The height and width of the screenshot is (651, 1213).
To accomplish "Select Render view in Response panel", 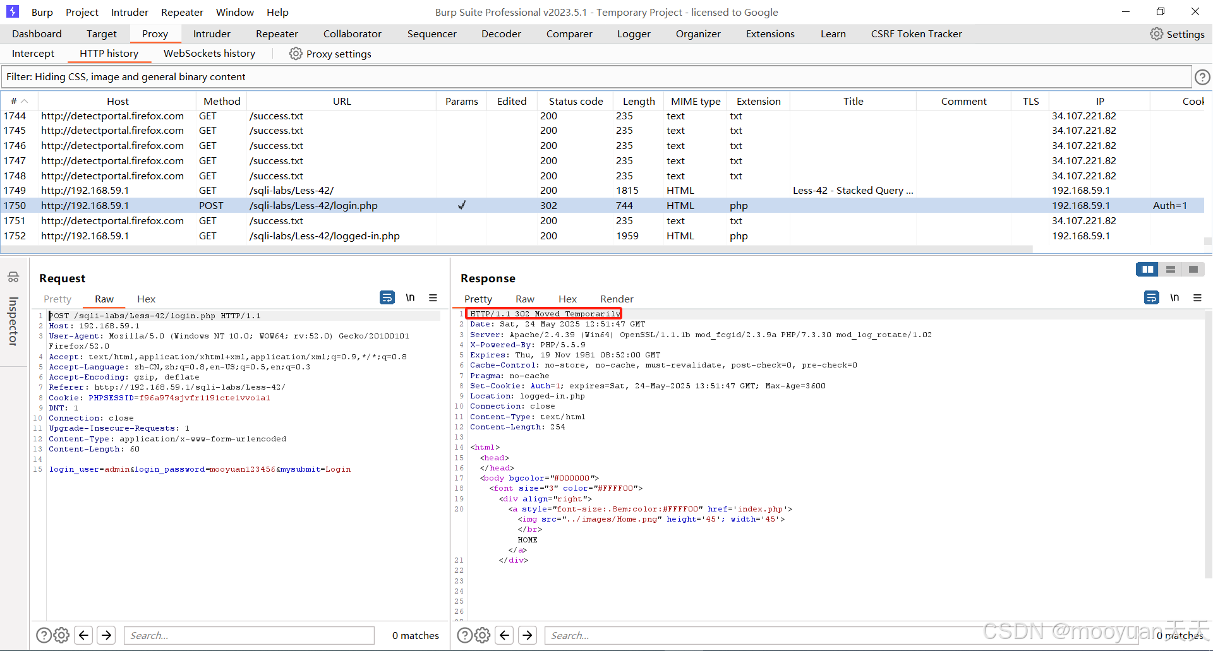I will click(x=617, y=299).
